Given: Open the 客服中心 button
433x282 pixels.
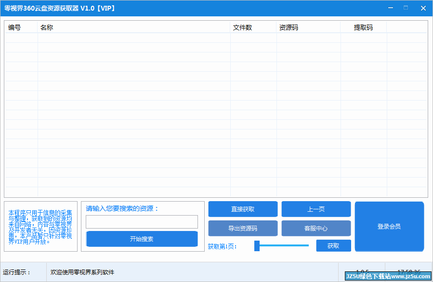Looking at the screenshot, I should (316, 229).
